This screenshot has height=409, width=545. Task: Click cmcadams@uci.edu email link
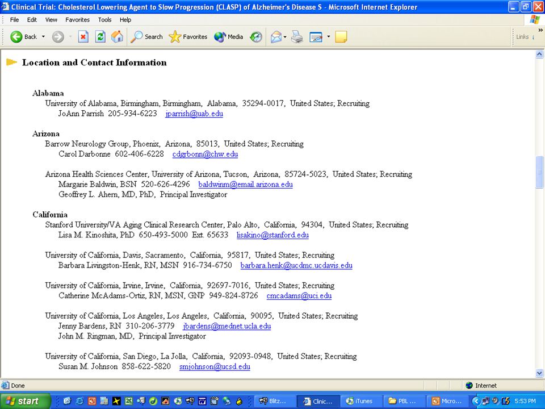click(x=299, y=295)
